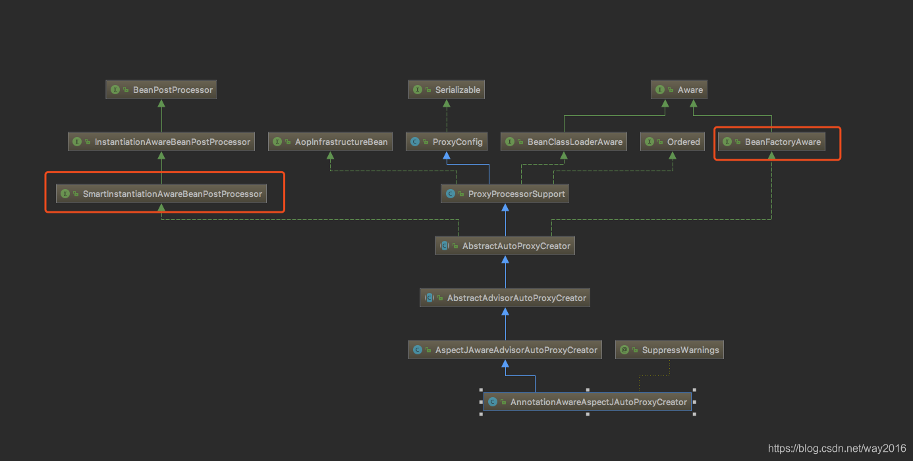
Task: Click the class icon on AnnotationAwareAspectJAutoProxyCreator
Action: (493, 402)
